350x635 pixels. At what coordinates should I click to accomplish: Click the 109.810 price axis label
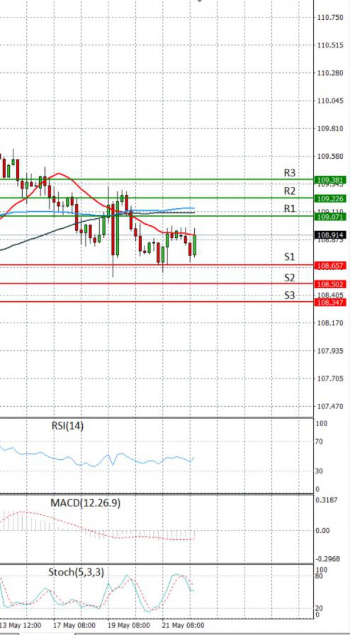331,129
